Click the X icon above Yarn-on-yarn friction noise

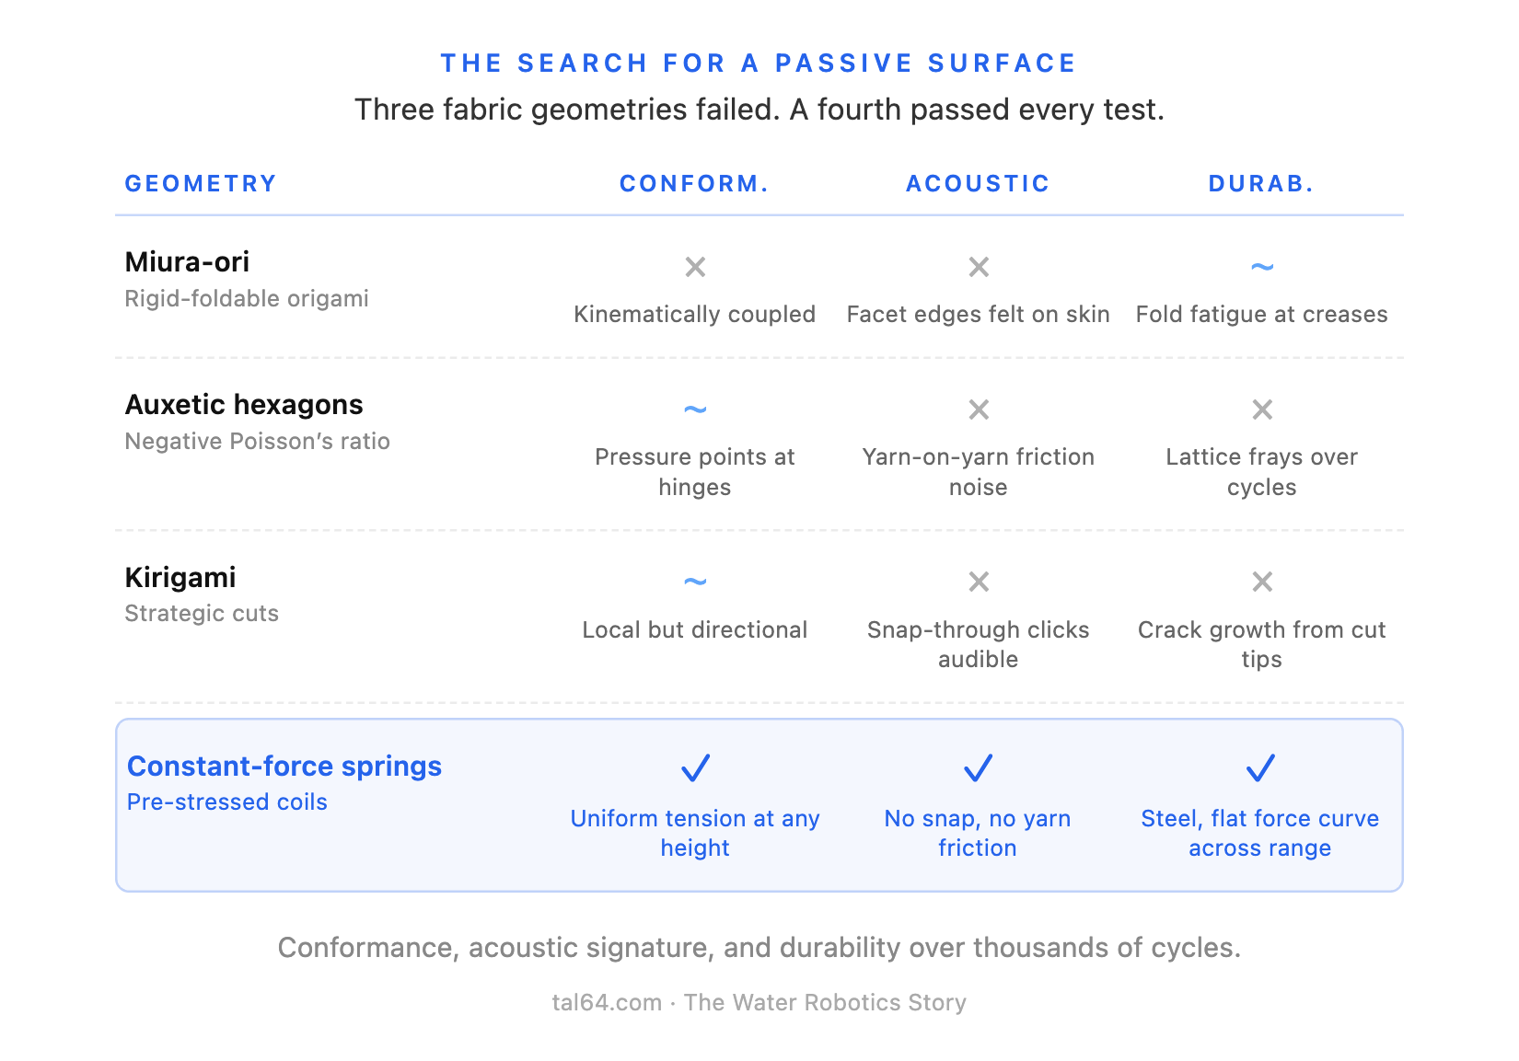(x=979, y=409)
